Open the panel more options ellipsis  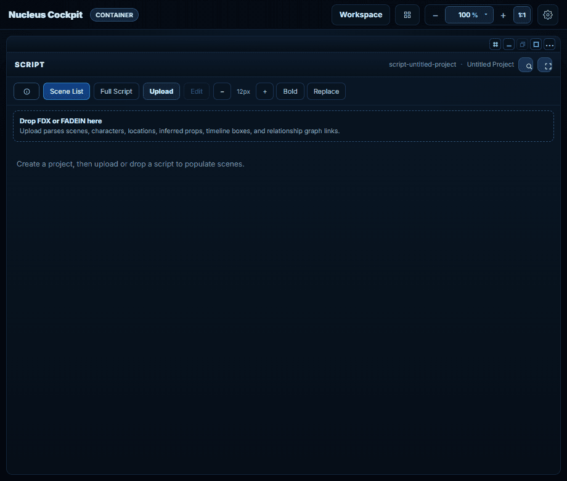550,44
